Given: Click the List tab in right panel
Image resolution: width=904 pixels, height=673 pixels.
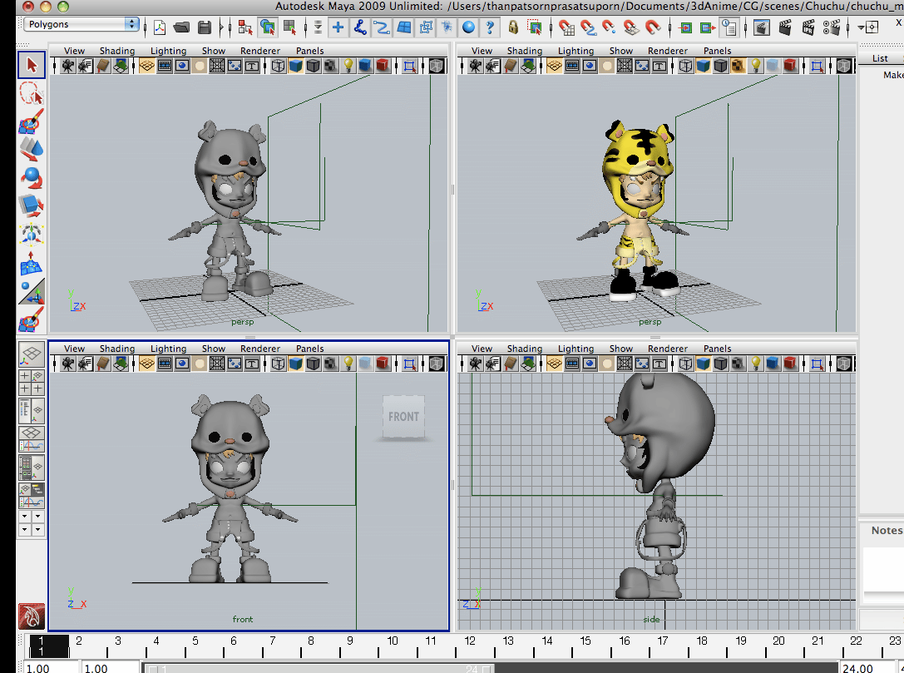Looking at the screenshot, I should coord(879,58).
